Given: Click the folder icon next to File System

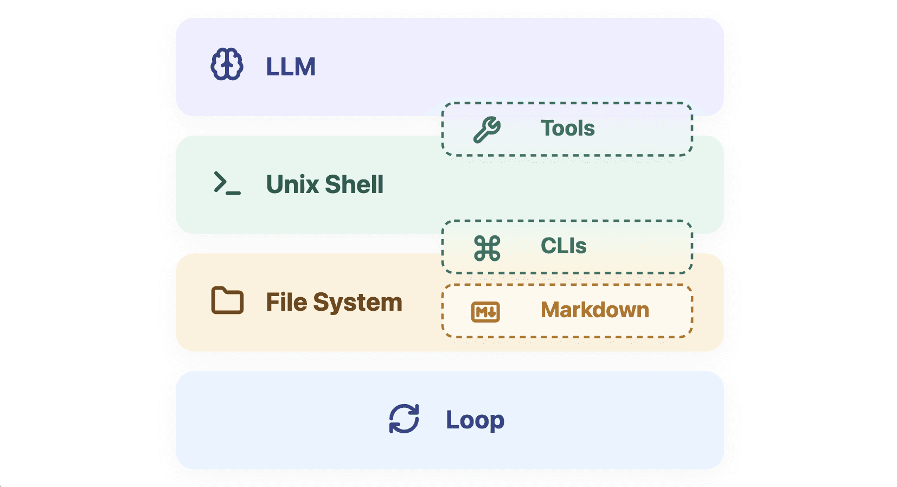Looking at the screenshot, I should click(227, 300).
